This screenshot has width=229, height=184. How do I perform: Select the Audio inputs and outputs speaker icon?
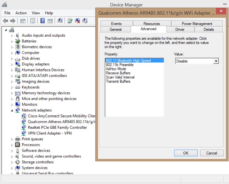point(17,35)
